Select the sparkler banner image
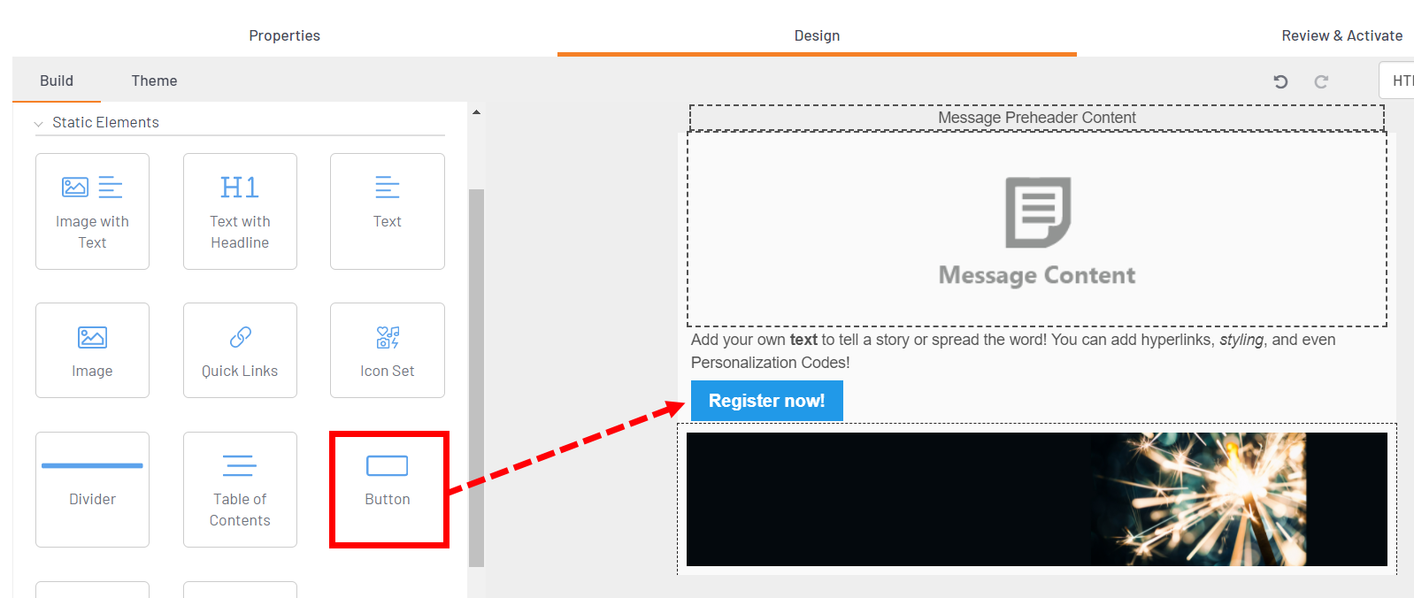The height and width of the screenshot is (598, 1414). click(1036, 499)
